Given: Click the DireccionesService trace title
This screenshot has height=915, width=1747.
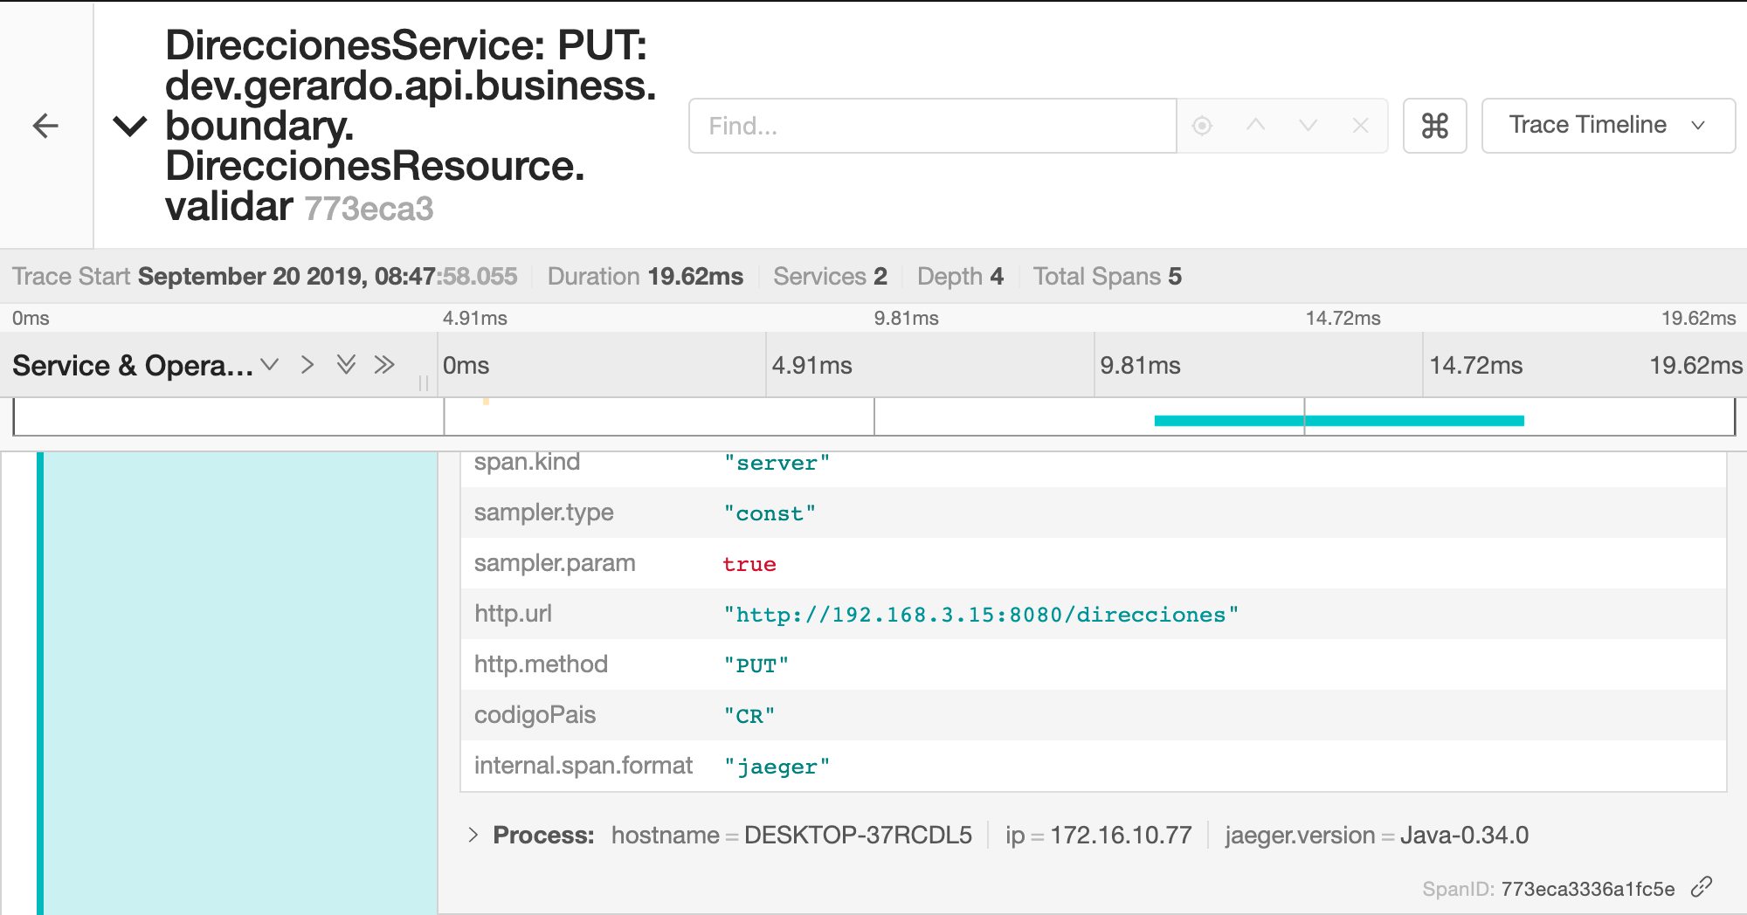Looking at the screenshot, I should point(409,126).
